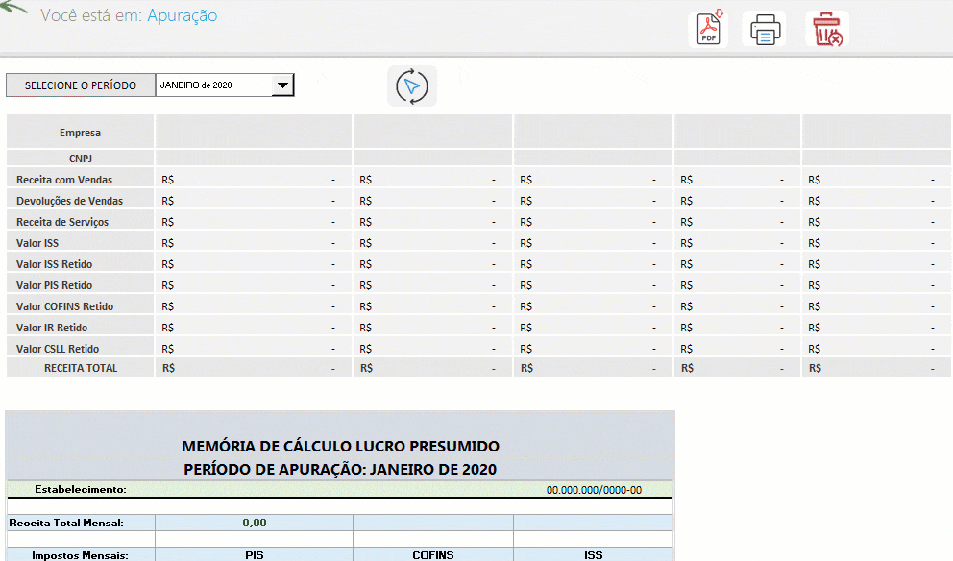The image size is (953, 561).
Task: Click the Estabelecimento label
Action: [x=81, y=489]
